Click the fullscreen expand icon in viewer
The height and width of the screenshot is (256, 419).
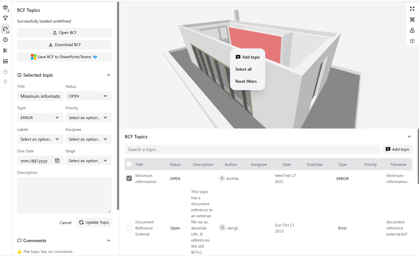[x=412, y=9]
